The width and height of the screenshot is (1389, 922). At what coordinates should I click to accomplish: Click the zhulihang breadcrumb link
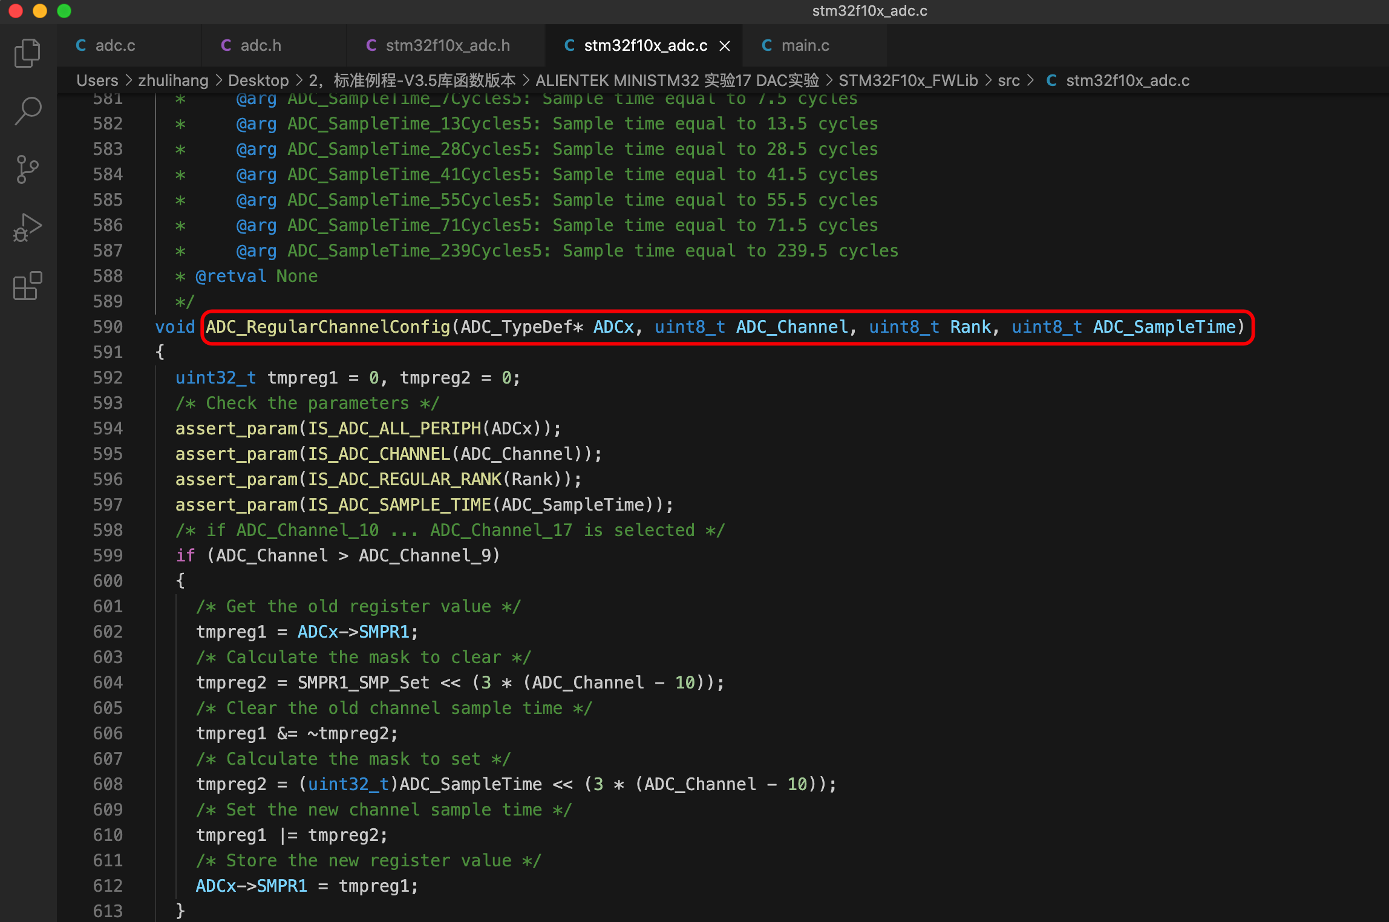point(173,80)
